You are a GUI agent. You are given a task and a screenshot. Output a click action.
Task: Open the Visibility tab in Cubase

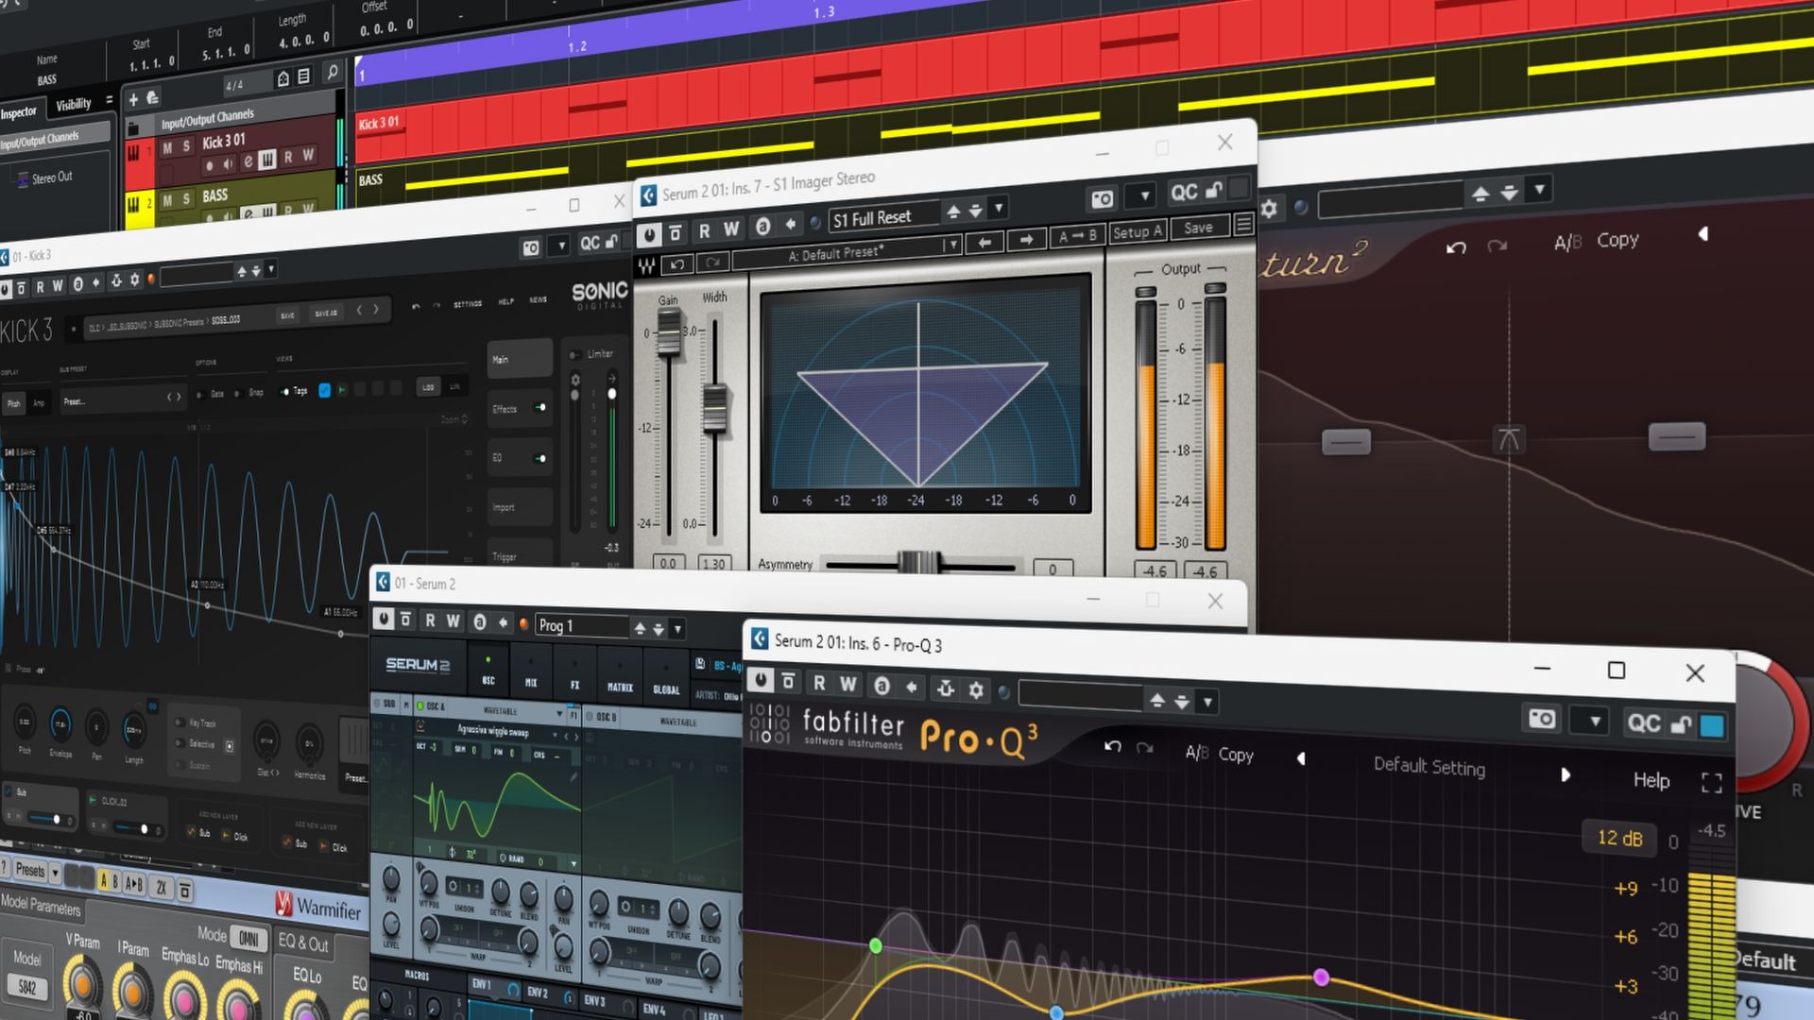pos(74,105)
